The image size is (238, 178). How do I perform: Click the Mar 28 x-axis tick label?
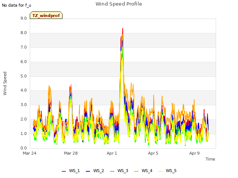click(71, 153)
